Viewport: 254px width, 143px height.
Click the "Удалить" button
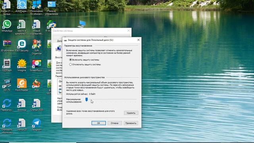point(131,113)
